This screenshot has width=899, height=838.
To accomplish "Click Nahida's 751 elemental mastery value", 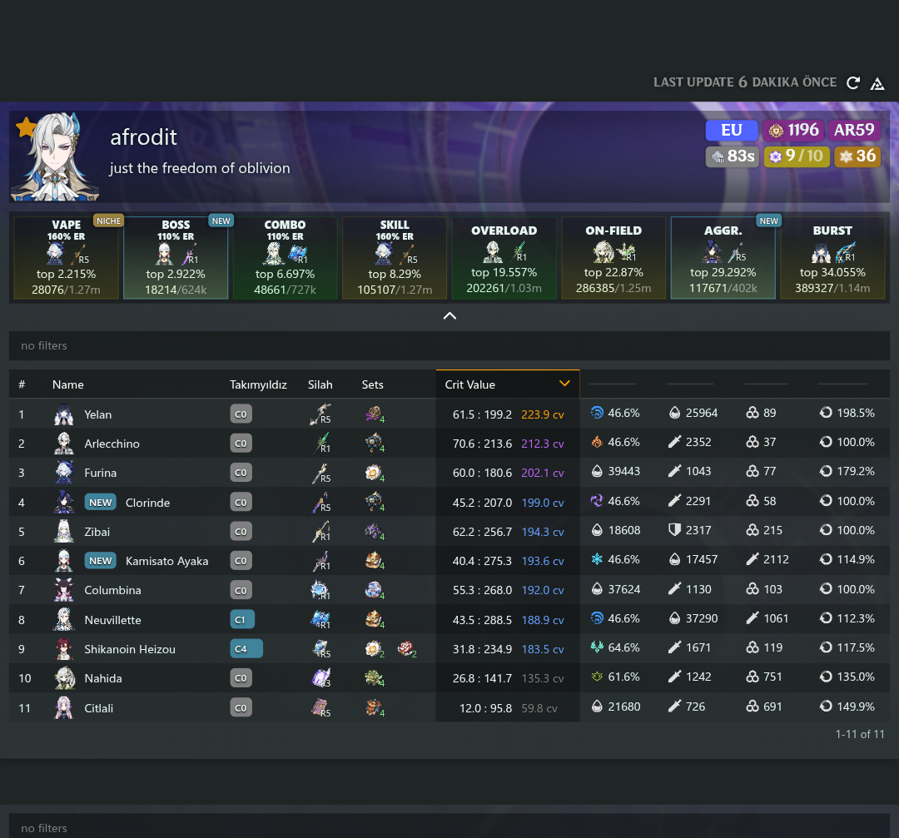I will tap(772, 677).
